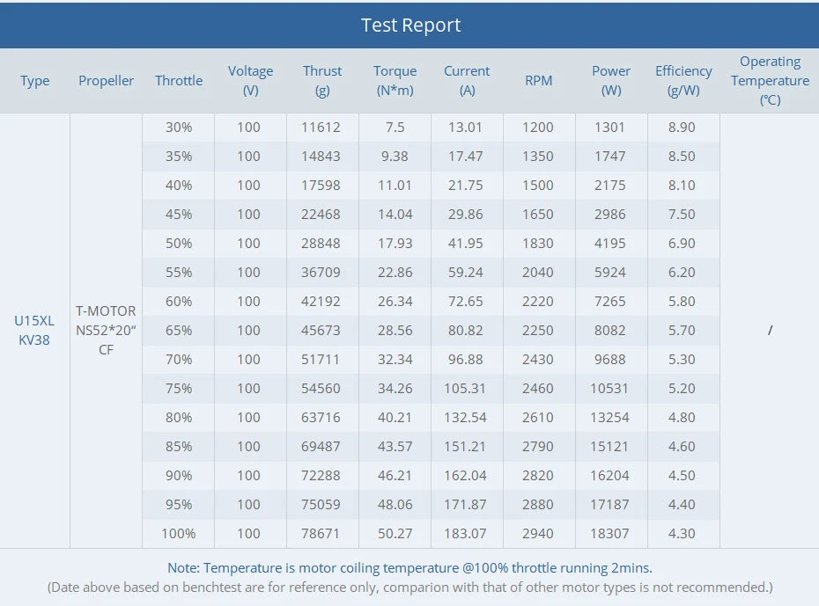Click the Efficiency (g/W) column header

coord(683,80)
